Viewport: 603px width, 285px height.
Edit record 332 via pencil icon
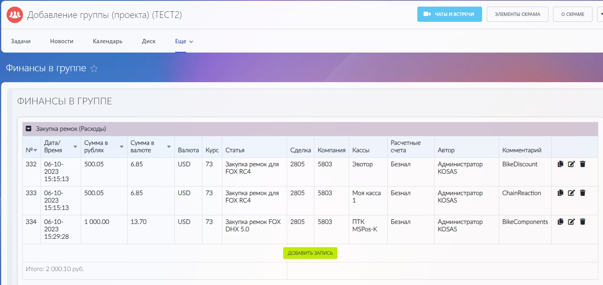pos(571,164)
